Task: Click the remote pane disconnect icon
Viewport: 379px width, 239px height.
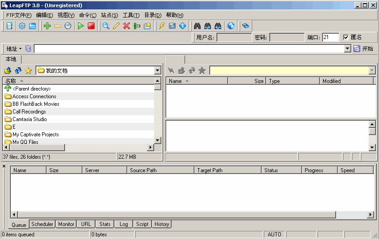Action: click(171, 70)
